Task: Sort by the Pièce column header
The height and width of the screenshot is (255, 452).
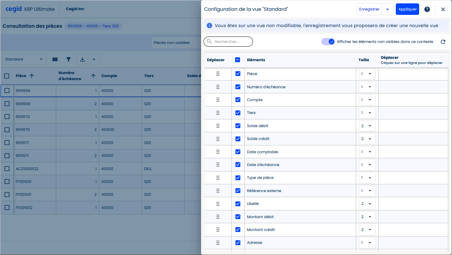Action: pyautogui.click(x=21, y=76)
